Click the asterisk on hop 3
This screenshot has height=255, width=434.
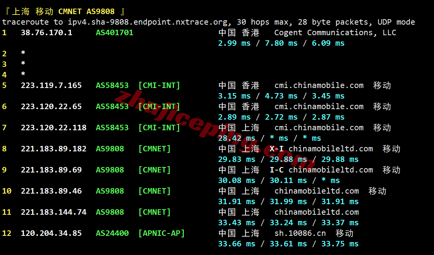23,64
